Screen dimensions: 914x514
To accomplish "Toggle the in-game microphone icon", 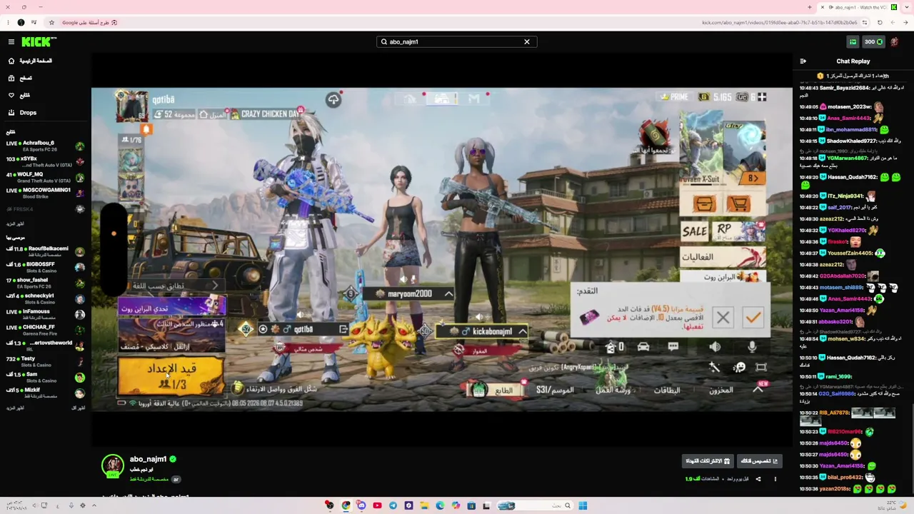I will pyautogui.click(x=752, y=346).
